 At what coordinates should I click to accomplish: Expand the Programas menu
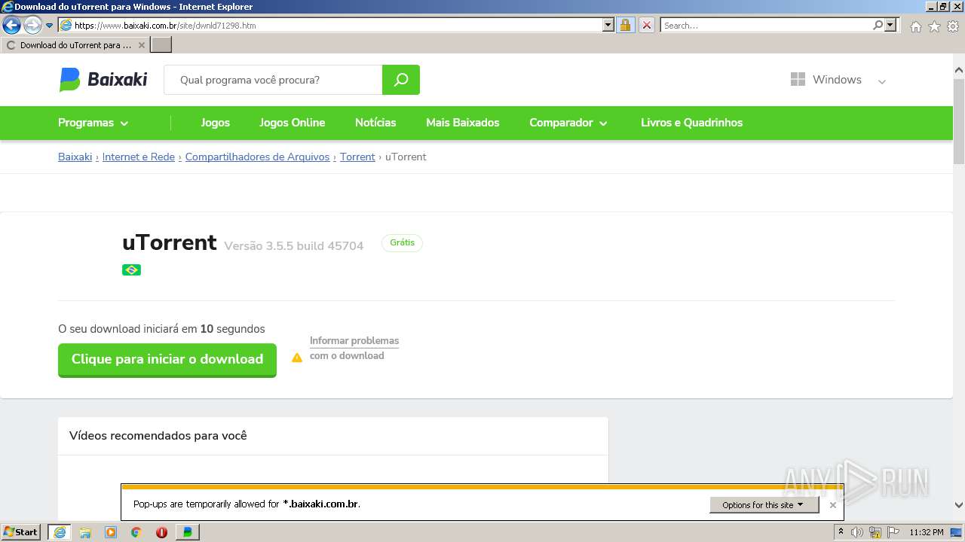pos(93,123)
